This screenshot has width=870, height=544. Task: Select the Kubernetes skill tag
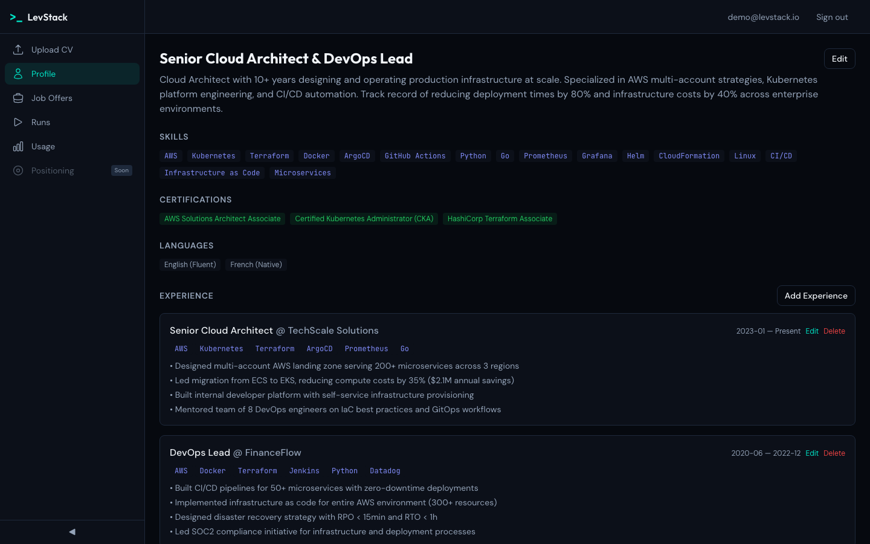pyautogui.click(x=213, y=155)
